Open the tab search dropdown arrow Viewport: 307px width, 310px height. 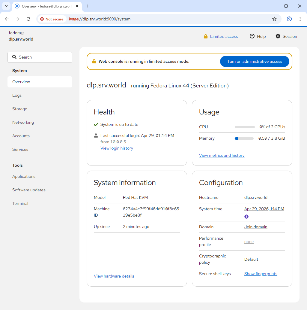[x=6, y=6]
